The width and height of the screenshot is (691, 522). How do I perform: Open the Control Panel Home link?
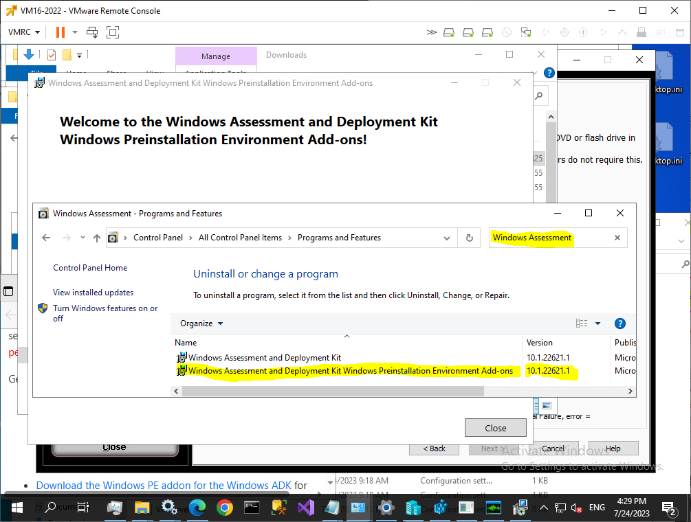tap(90, 268)
